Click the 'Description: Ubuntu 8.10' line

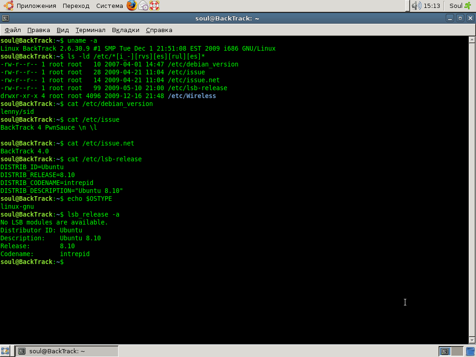50,238
